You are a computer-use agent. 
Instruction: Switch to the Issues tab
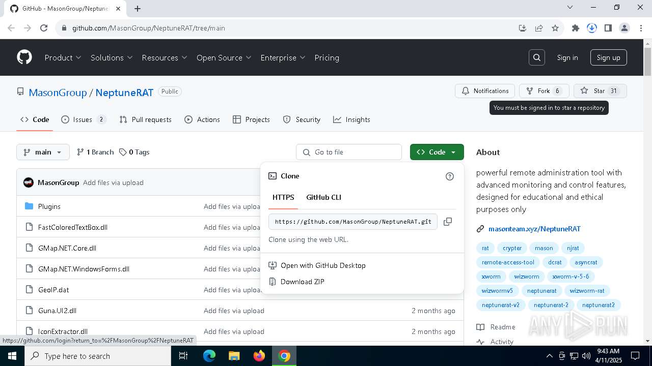click(x=83, y=119)
